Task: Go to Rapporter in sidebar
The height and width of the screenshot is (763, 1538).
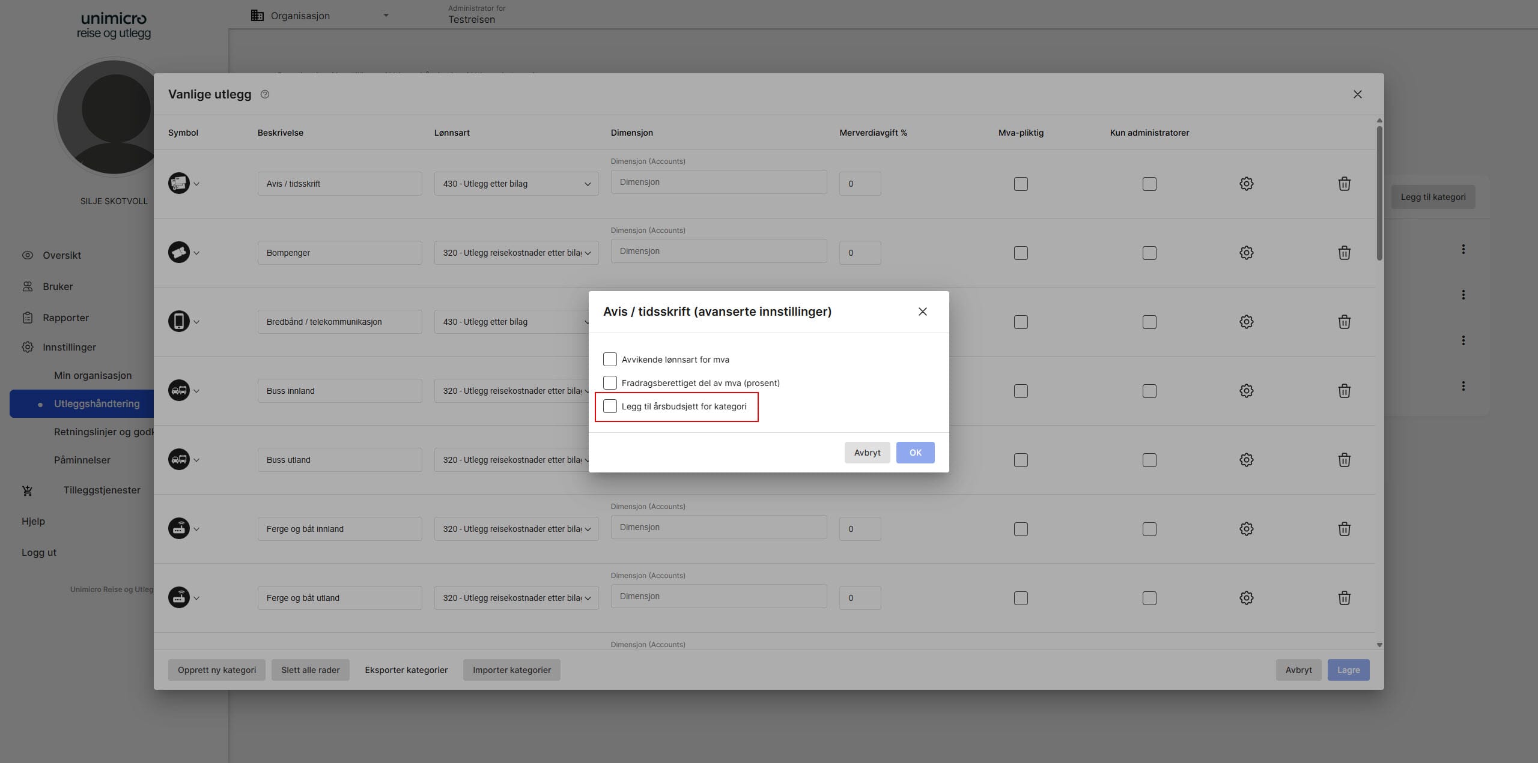Action: (x=65, y=318)
